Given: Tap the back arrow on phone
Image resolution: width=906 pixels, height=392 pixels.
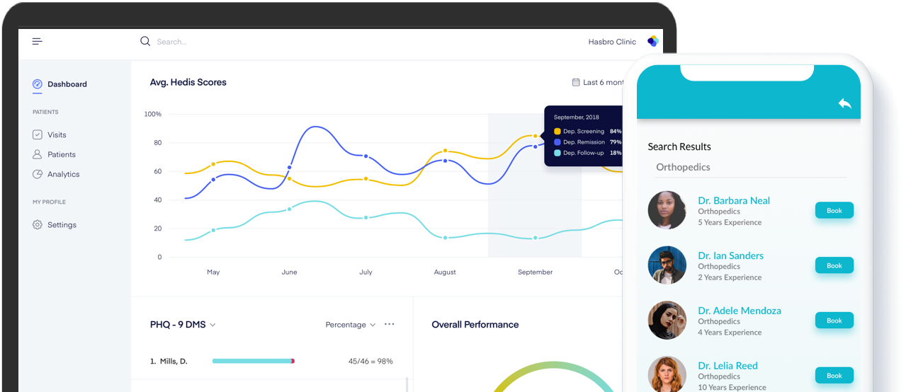Looking at the screenshot, I should 844,103.
